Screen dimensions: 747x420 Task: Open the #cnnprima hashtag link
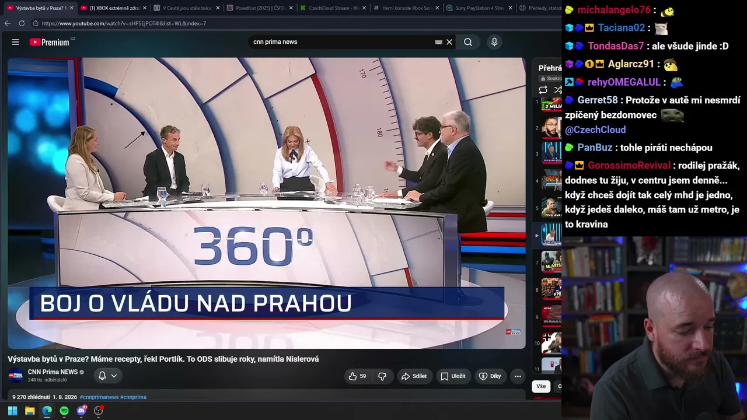point(133,397)
